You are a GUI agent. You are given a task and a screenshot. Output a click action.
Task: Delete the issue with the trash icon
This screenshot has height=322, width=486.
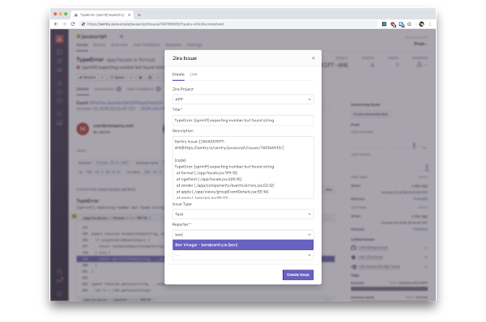coord(150,77)
